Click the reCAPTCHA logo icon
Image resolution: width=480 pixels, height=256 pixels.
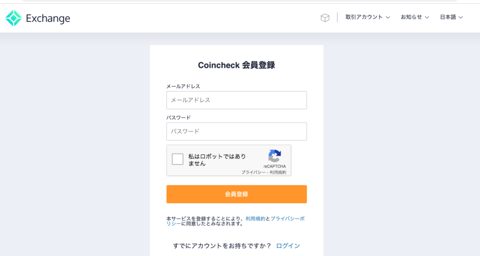[275, 156]
